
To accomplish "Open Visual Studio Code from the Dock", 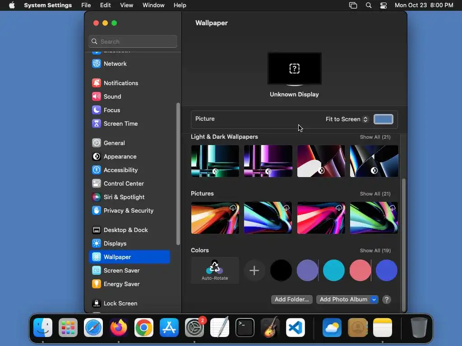I will coord(296,328).
